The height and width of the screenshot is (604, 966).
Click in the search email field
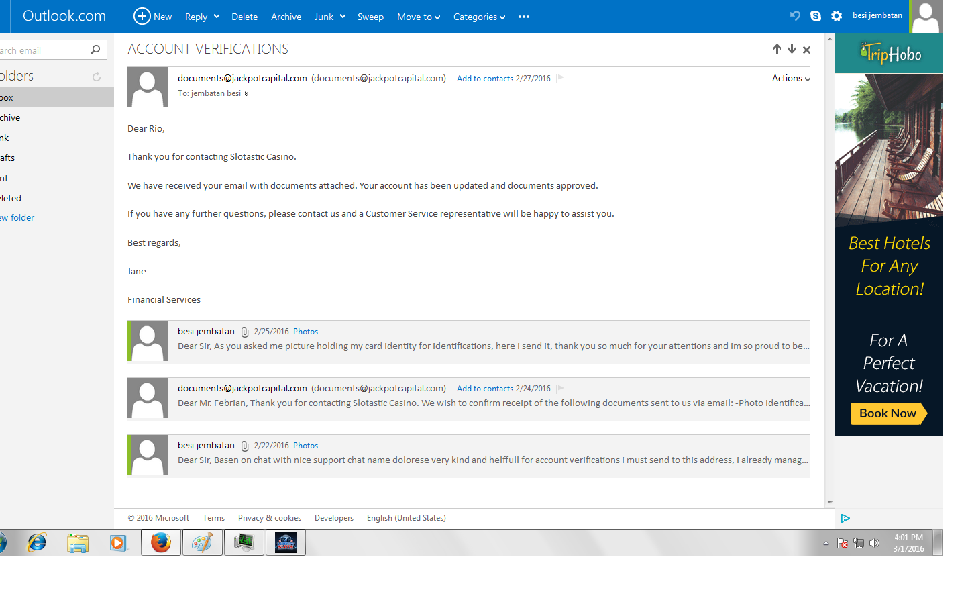[44, 50]
